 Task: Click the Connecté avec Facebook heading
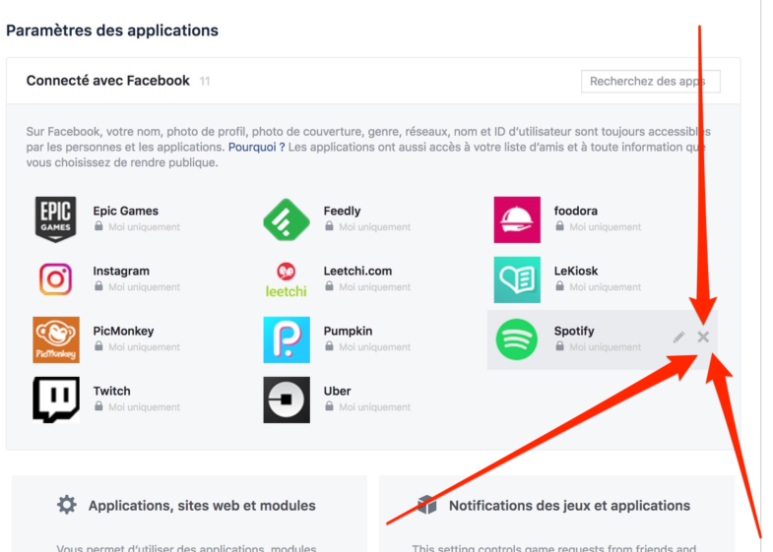click(x=108, y=81)
